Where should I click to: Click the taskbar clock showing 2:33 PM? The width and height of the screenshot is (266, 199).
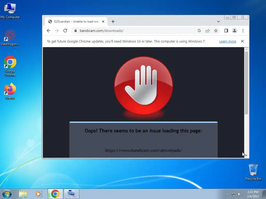(x=253, y=194)
